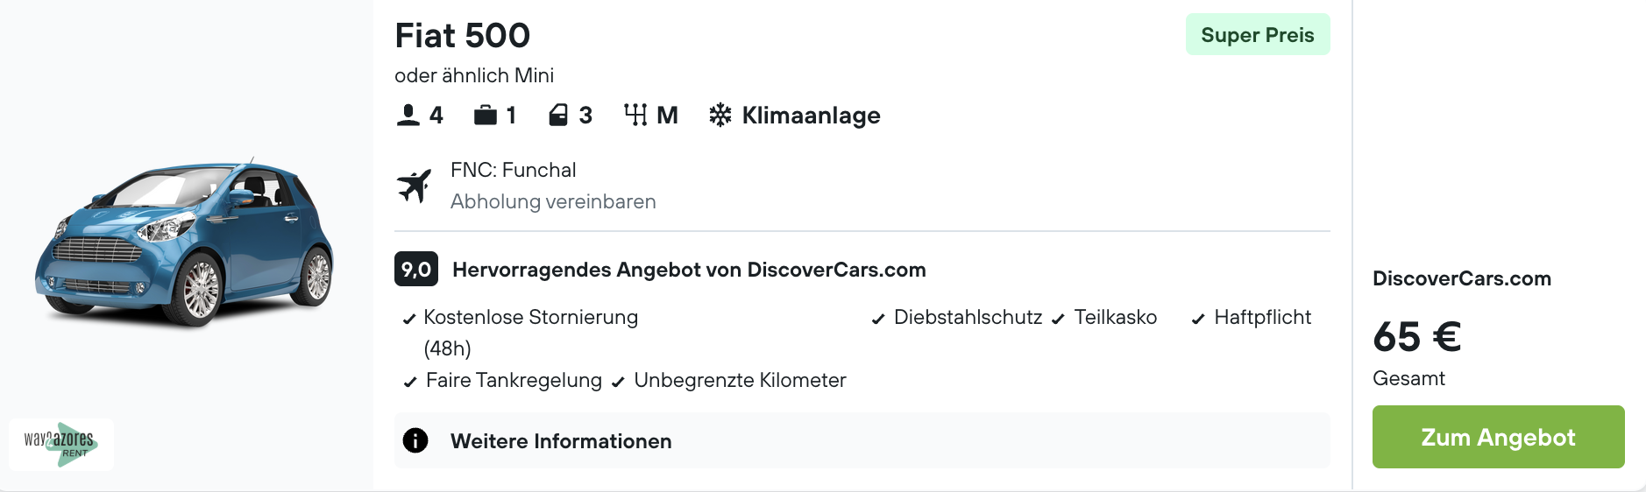Click the Haftpflicht checkmark

[1198, 320]
